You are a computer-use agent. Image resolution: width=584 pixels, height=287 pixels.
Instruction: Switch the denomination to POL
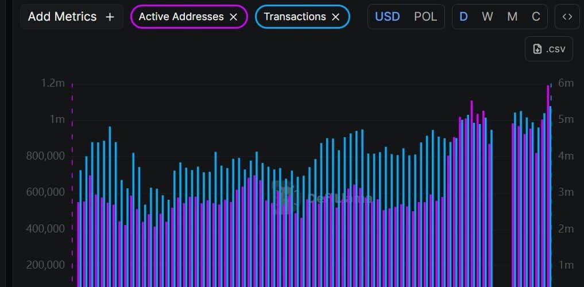tap(426, 17)
